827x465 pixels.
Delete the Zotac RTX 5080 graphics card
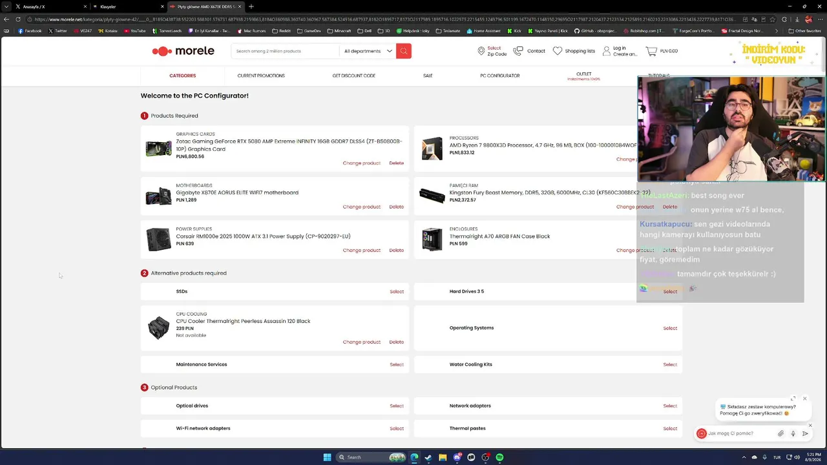point(397,163)
